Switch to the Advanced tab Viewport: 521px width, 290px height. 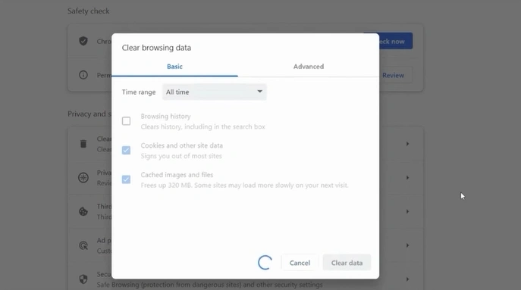(x=309, y=67)
